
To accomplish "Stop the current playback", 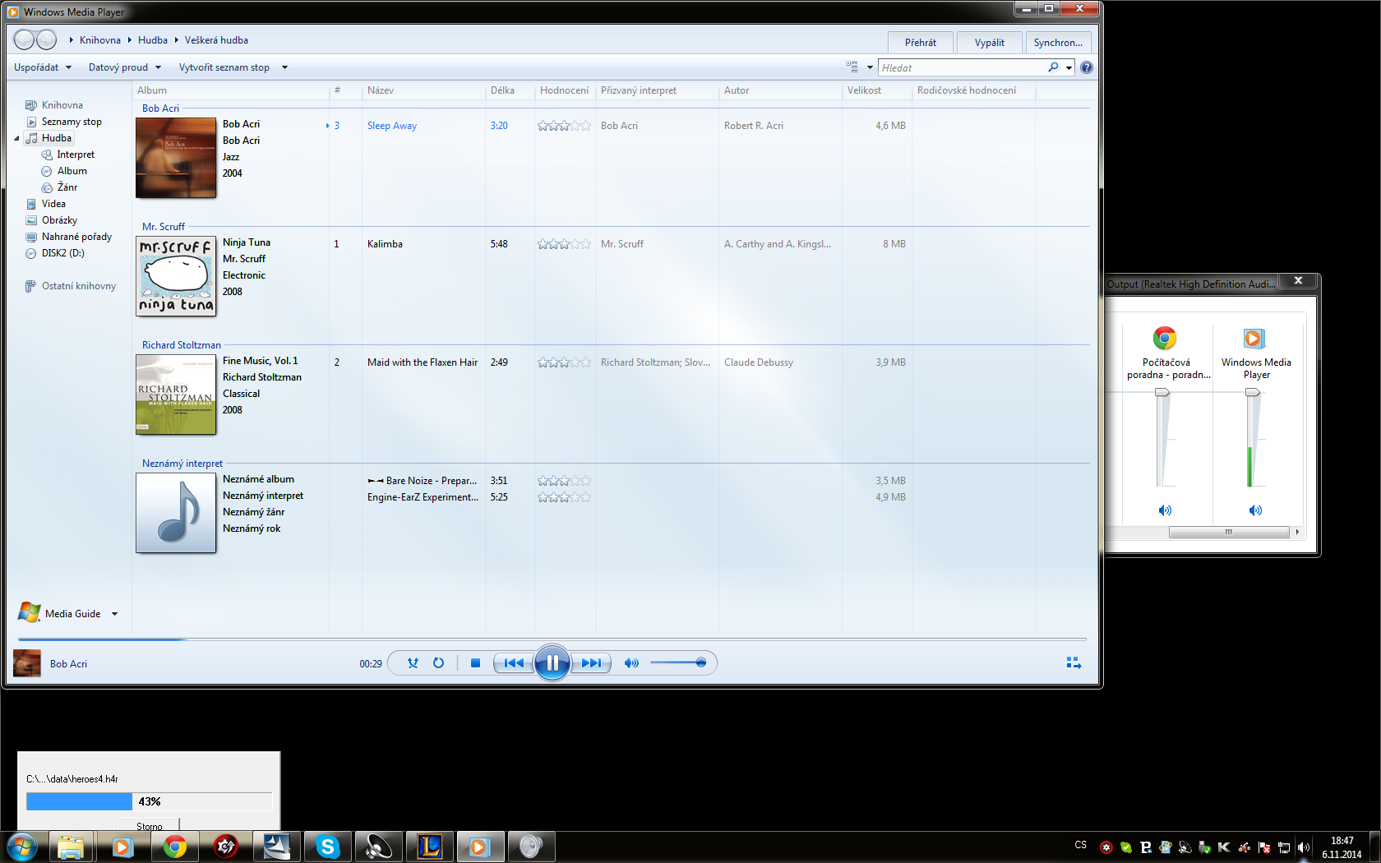I will click(x=475, y=663).
